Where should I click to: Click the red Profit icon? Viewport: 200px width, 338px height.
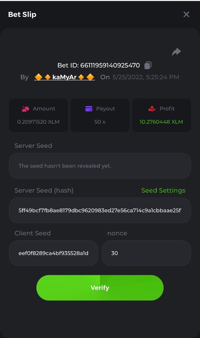152,109
